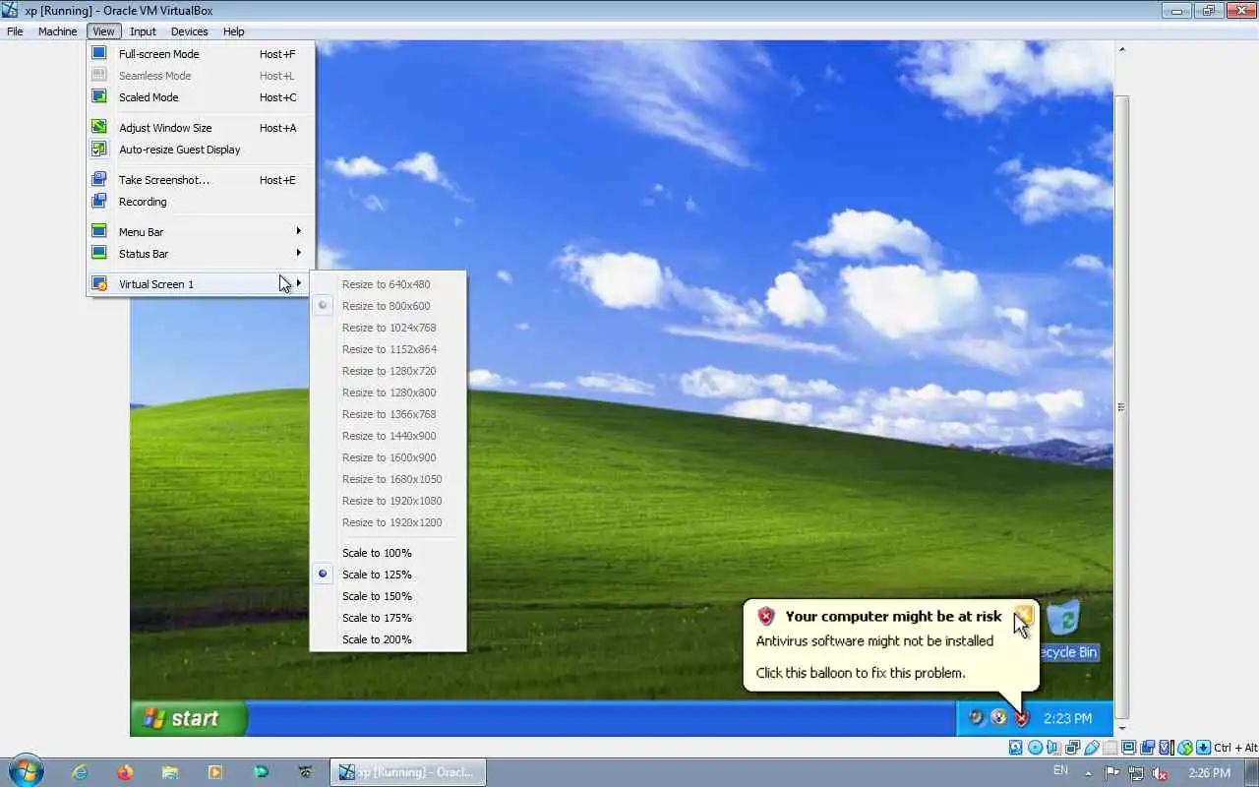Image resolution: width=1259 pixels, height=787 pixels.
Task: Click the muted volume tray icon
Action: pos(1161,773)
